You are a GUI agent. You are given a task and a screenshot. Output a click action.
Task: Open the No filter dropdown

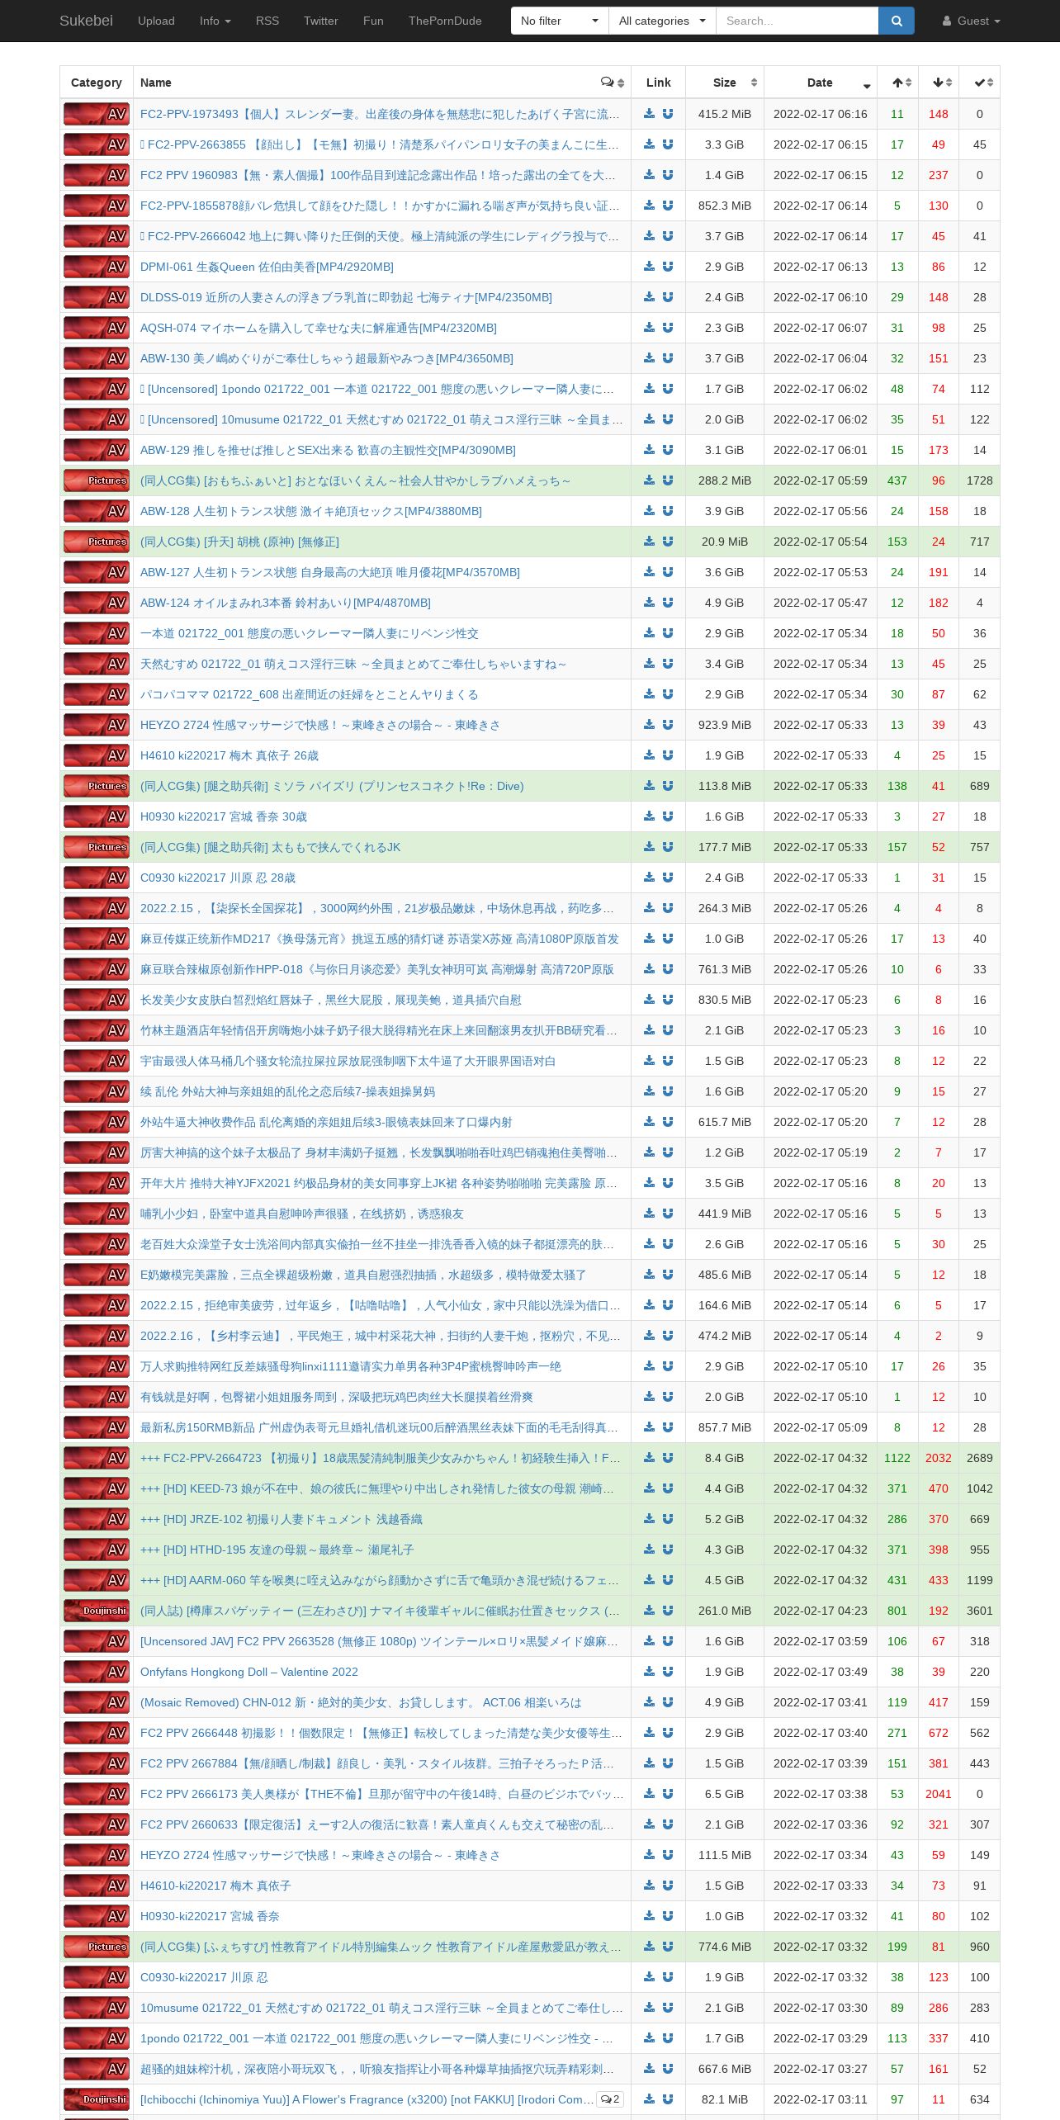[560, 21]
